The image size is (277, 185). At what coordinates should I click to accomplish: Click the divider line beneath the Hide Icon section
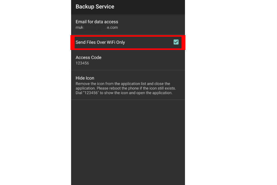(x=128, y=100)
